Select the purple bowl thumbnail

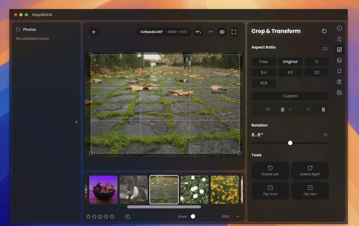[x=103, y=190]
